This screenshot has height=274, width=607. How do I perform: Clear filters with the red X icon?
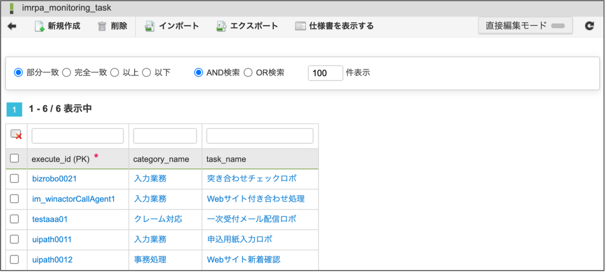click(x=16, y=135)
